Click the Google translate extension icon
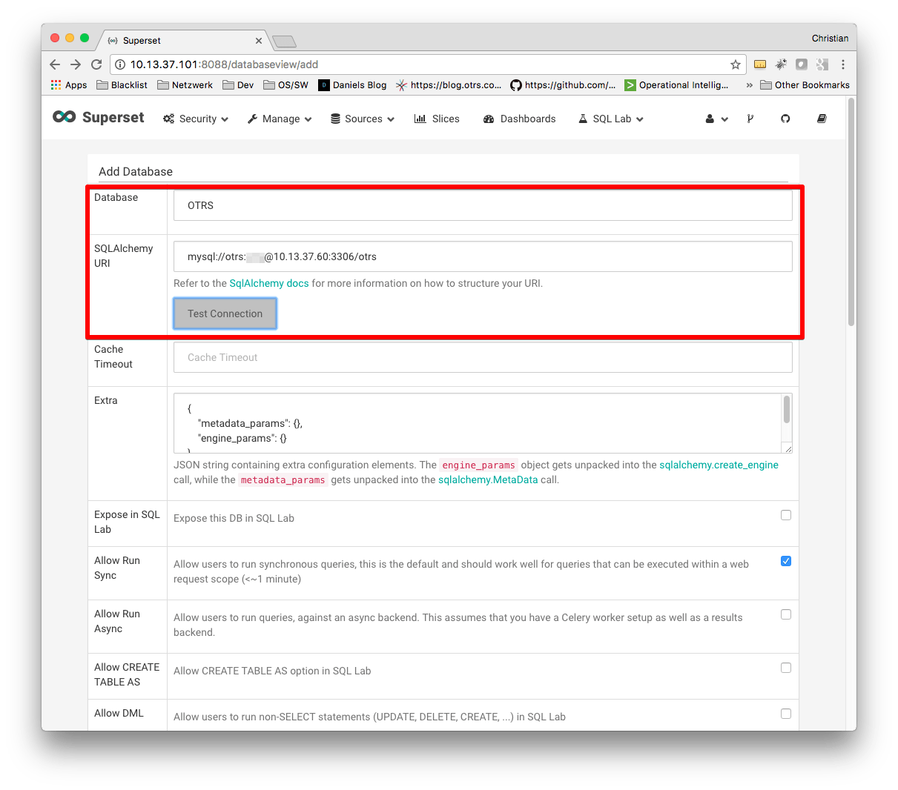This screenshot has width=898, height=790. click(822, 64)
